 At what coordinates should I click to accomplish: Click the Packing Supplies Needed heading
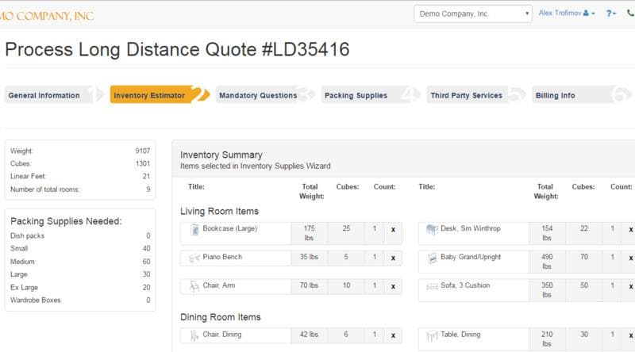pyautogui.click(x=66, y=221)
